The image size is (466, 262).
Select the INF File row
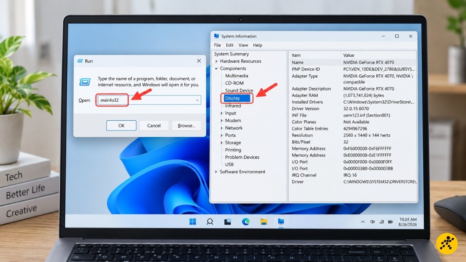[x=353, y=115]
